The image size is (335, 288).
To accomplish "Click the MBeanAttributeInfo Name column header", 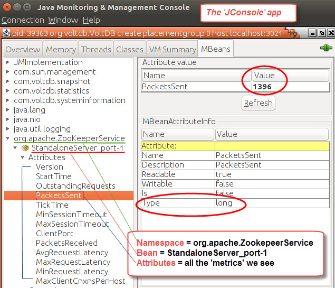I will [x=178, y=134].
